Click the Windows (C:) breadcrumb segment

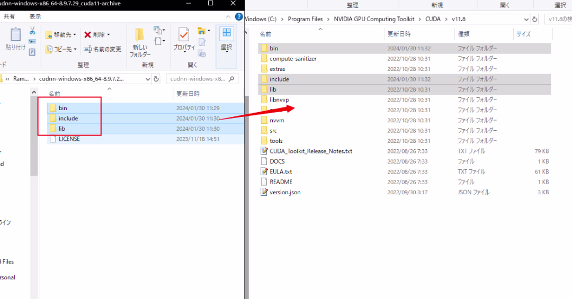260,19
